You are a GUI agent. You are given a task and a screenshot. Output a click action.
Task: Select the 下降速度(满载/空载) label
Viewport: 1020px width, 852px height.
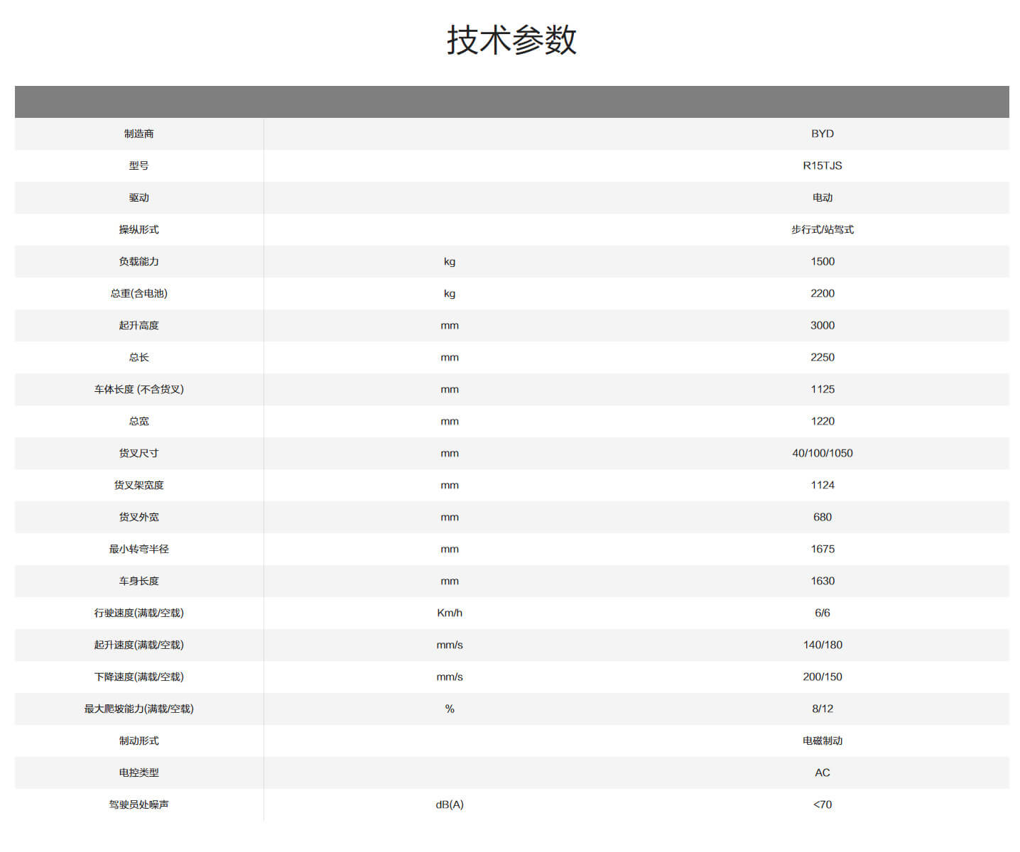(139, 677)
